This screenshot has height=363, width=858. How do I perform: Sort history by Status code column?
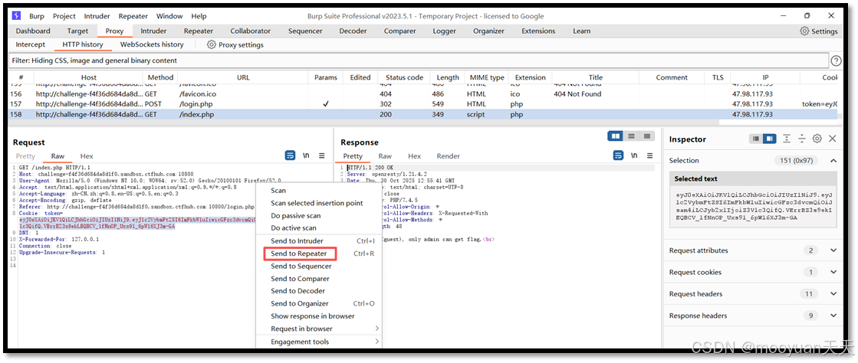(x=404, y=77)
